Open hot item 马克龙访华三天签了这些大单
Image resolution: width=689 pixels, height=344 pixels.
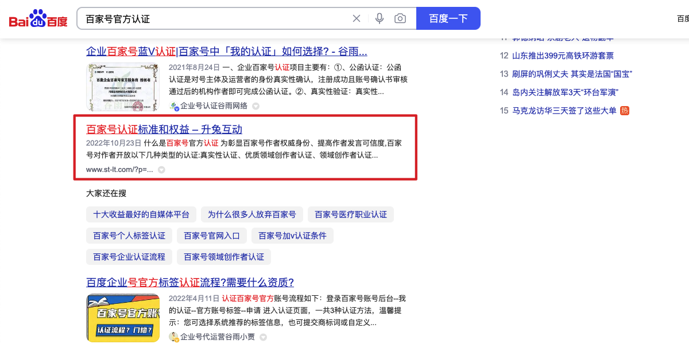[x=564, y=111]
